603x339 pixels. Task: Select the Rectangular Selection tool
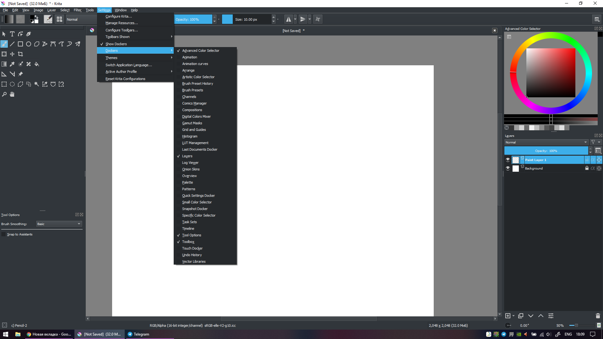[x=4, y=84]
